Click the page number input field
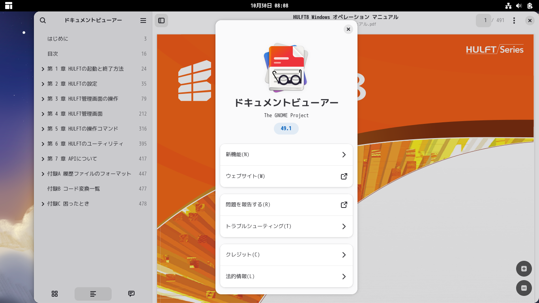This screenshot has width=539, height=303. [483, 21]
